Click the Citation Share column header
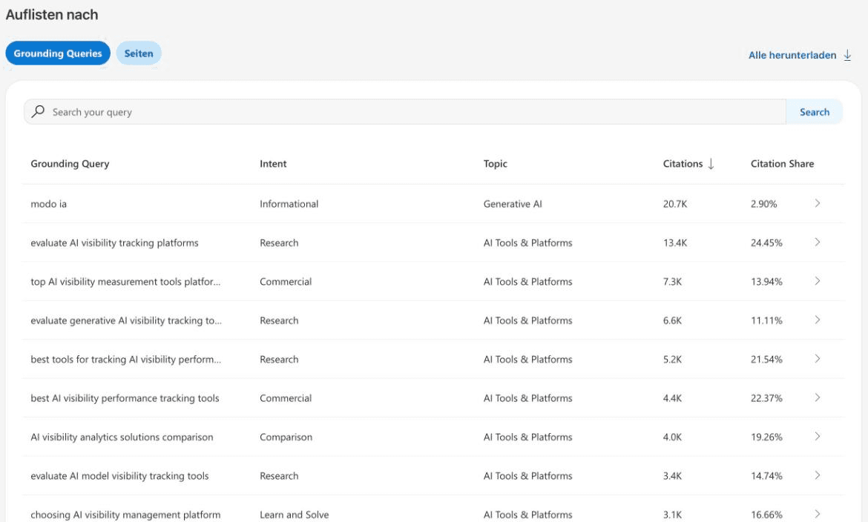The width and height of the screenshot is (868, 522). click(782, 164)
